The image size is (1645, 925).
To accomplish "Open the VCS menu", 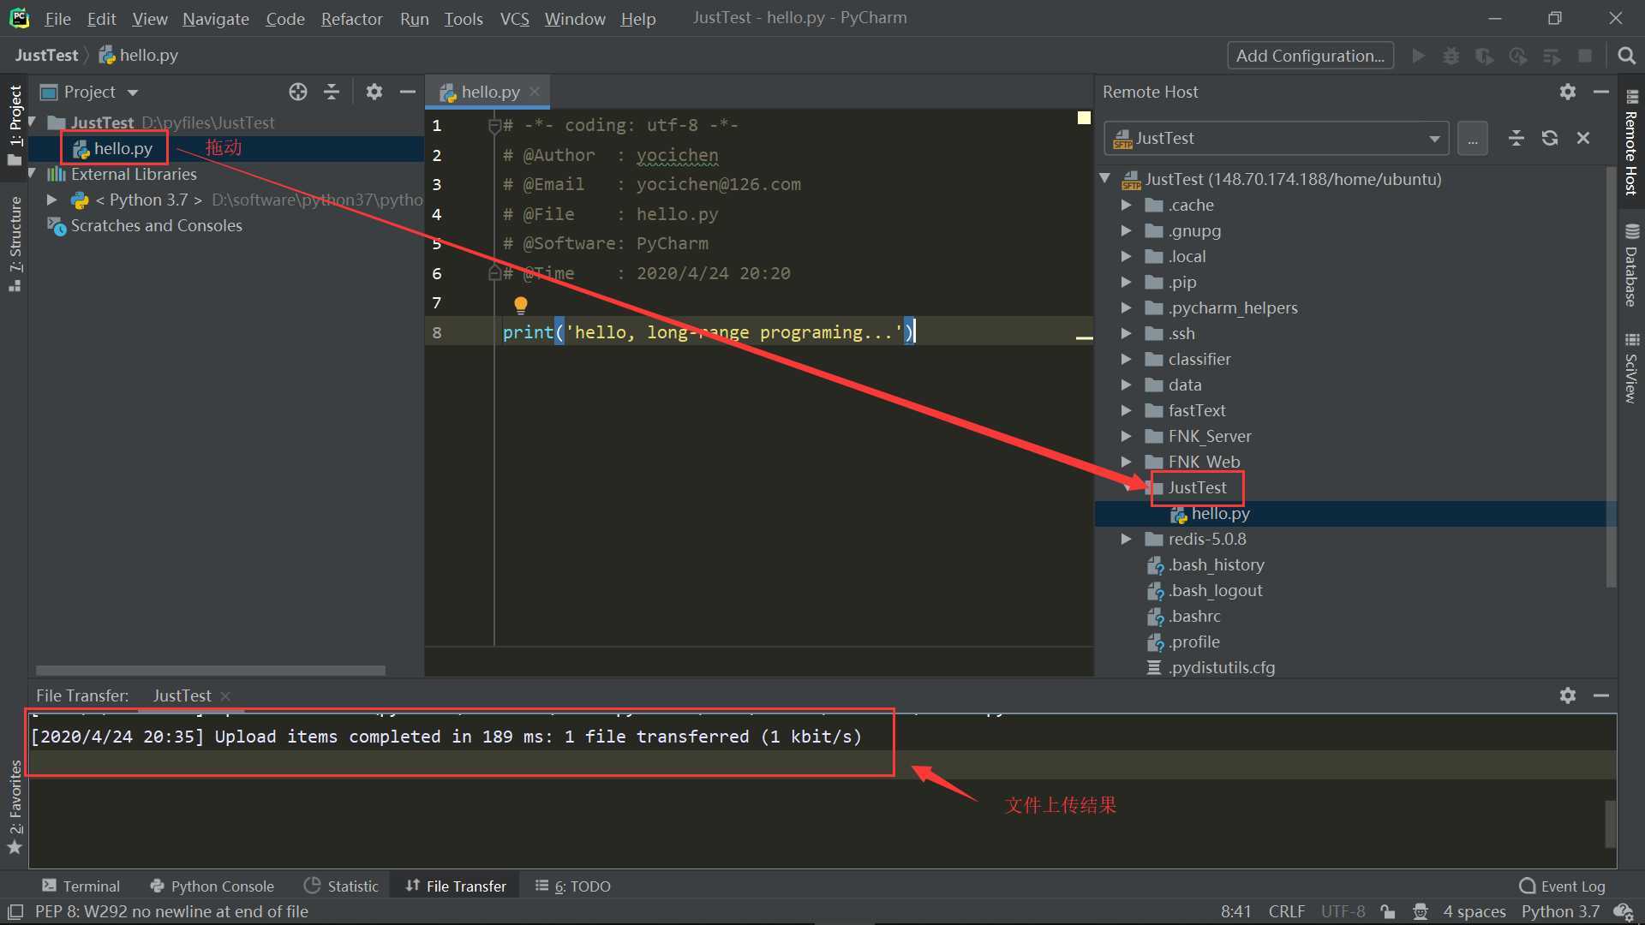I will click(514, 19).
